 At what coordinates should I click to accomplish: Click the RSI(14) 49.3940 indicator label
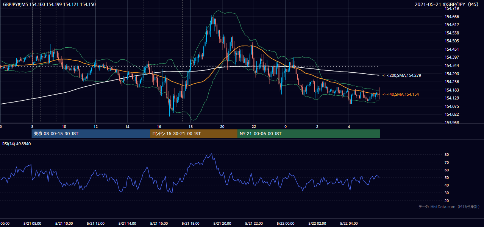tap(17, 144)
